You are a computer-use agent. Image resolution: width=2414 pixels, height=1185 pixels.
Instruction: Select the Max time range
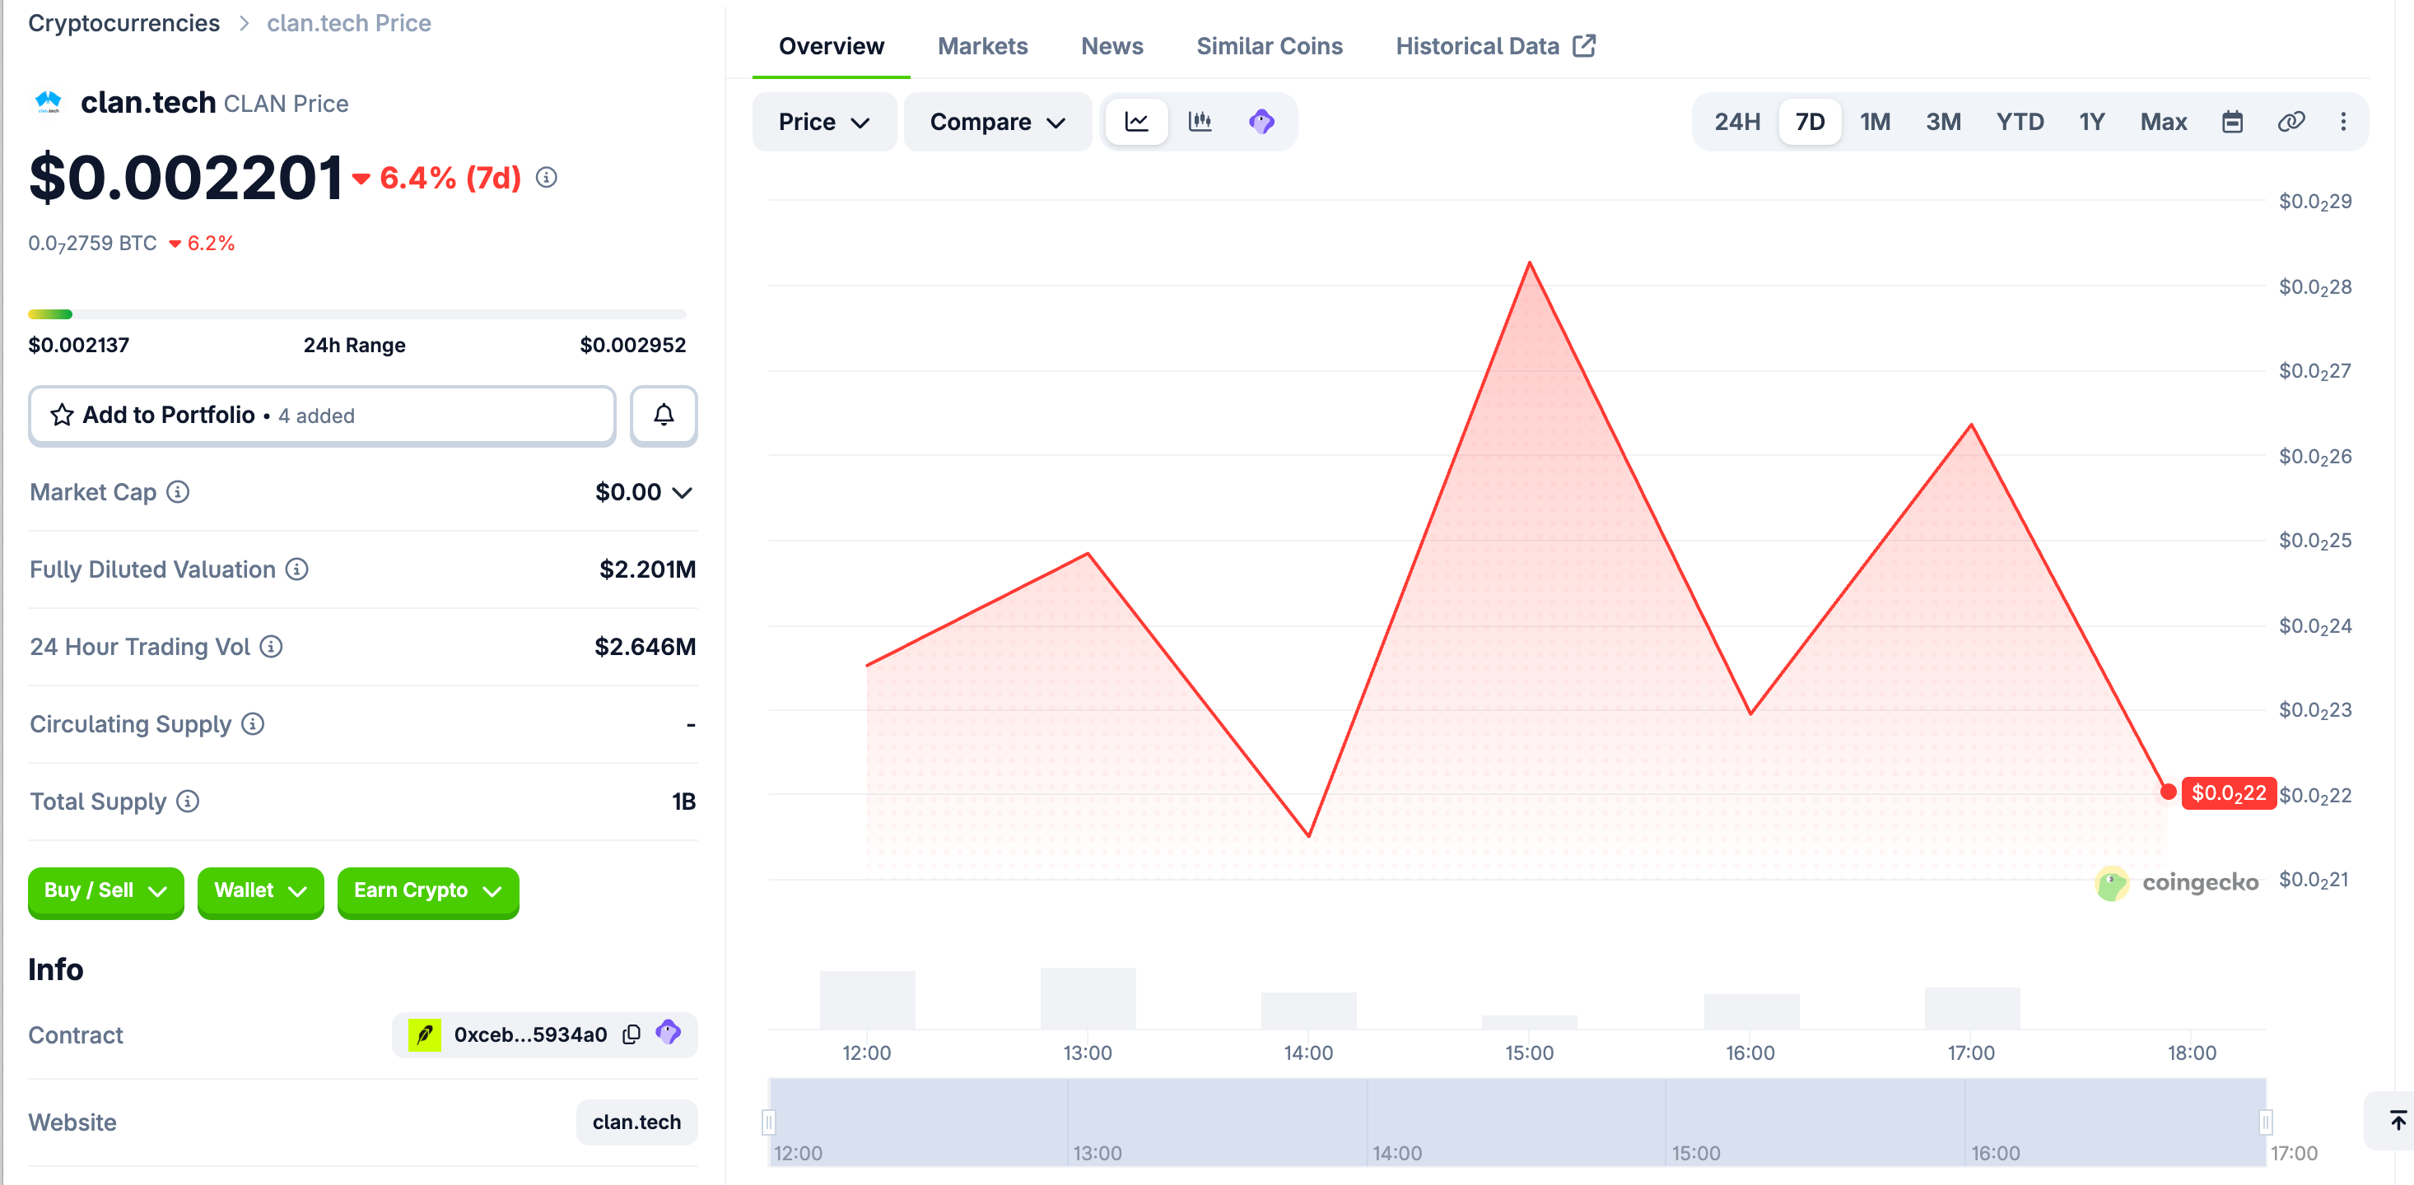tap(2163, 122)
